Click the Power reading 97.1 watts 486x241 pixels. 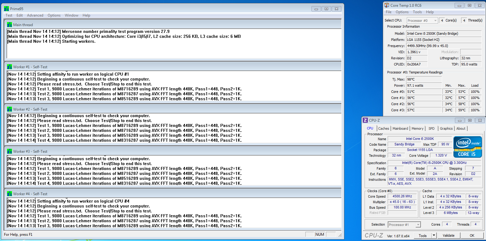coord(424,85)
